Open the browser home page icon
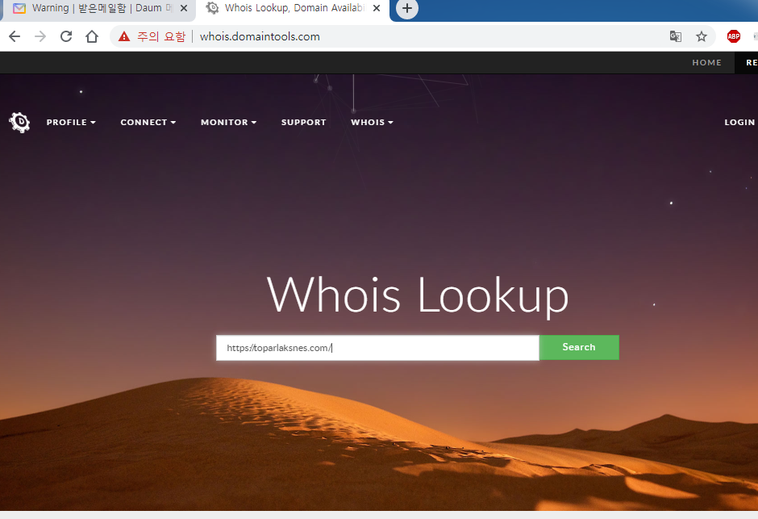Screen dimensions: 758x519 [92, 36]
